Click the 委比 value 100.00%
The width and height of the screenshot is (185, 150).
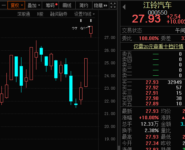click(149, 38)
